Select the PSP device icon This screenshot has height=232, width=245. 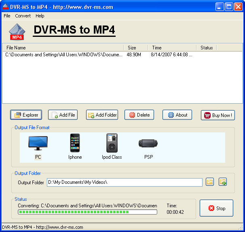tap(148, 143)
